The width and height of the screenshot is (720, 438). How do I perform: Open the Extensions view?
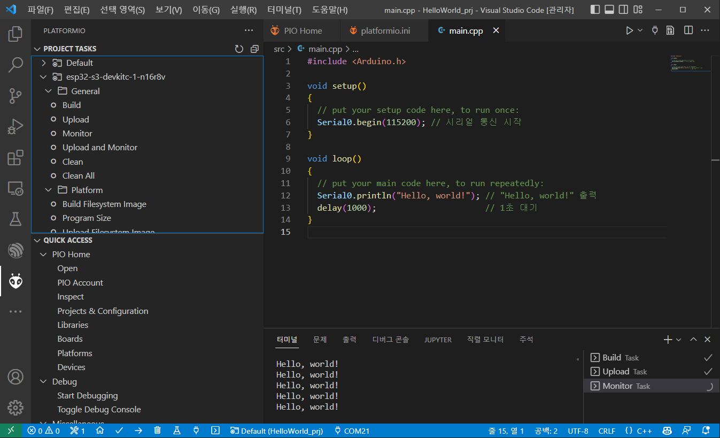click(16, 158)
